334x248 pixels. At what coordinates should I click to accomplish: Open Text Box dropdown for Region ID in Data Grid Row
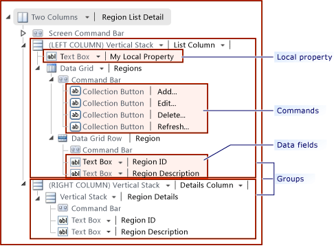pos(120,163)
